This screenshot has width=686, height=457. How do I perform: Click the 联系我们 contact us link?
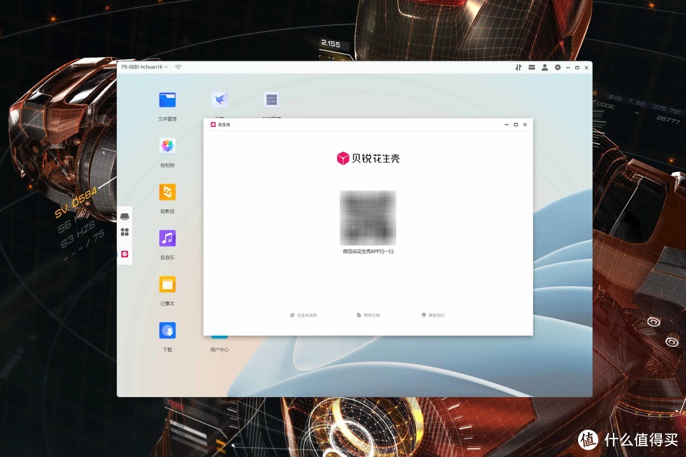[434, 315]
